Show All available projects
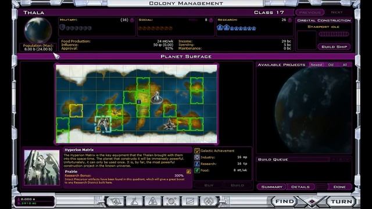This screenshot has height=209, width=372. [345, 64]
